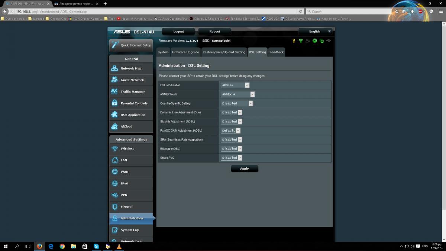Open a new Firefox tab with plus button

(105, 3)
